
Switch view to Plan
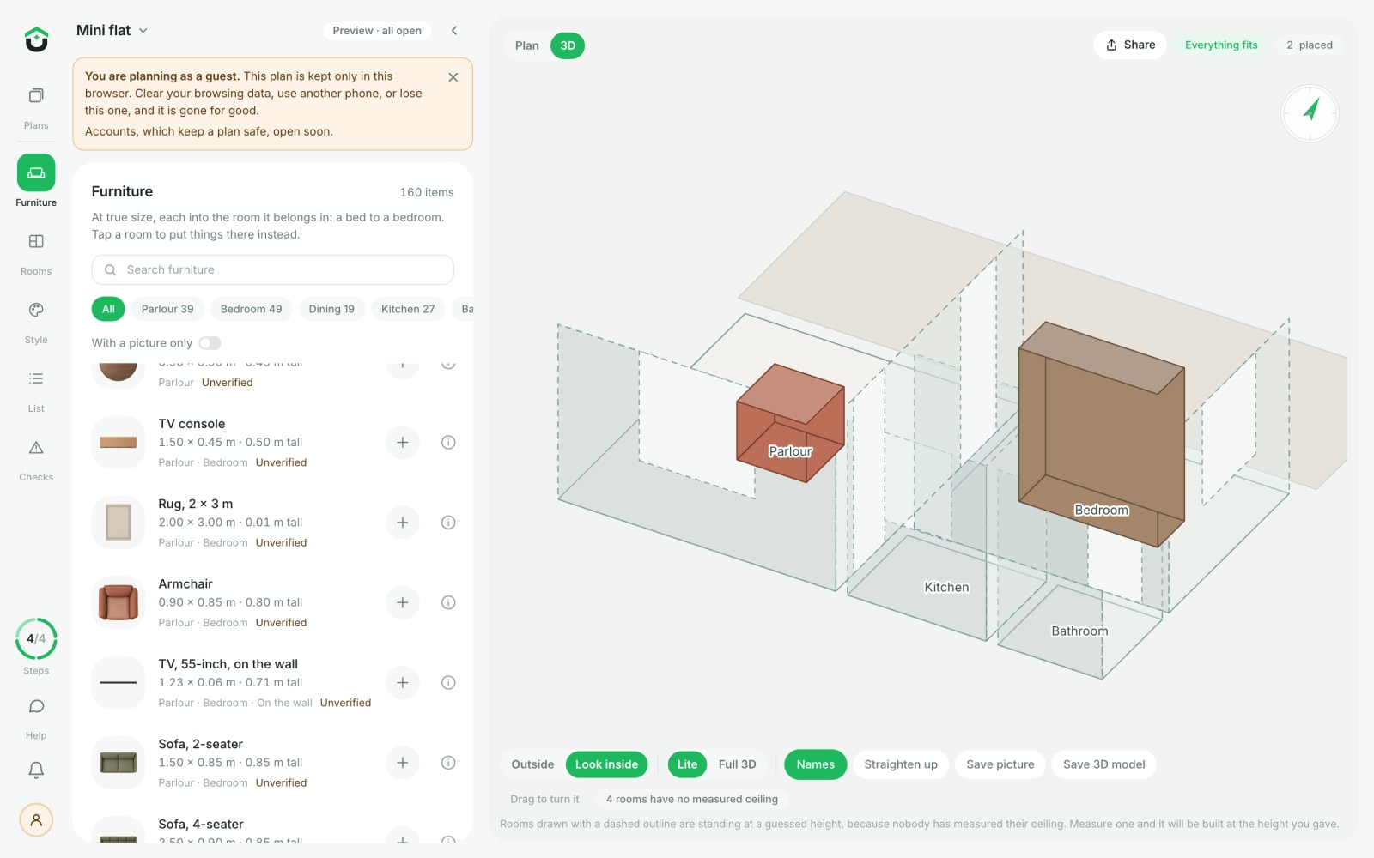pyautogui.click(x=527, y=45)
